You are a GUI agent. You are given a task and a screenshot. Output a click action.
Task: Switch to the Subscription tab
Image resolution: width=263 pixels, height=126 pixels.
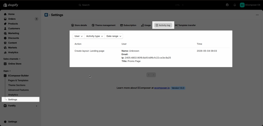tap(128, 25)
